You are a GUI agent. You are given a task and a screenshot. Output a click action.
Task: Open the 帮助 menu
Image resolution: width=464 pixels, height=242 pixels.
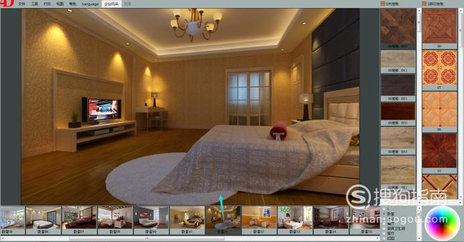pos(72,4)
